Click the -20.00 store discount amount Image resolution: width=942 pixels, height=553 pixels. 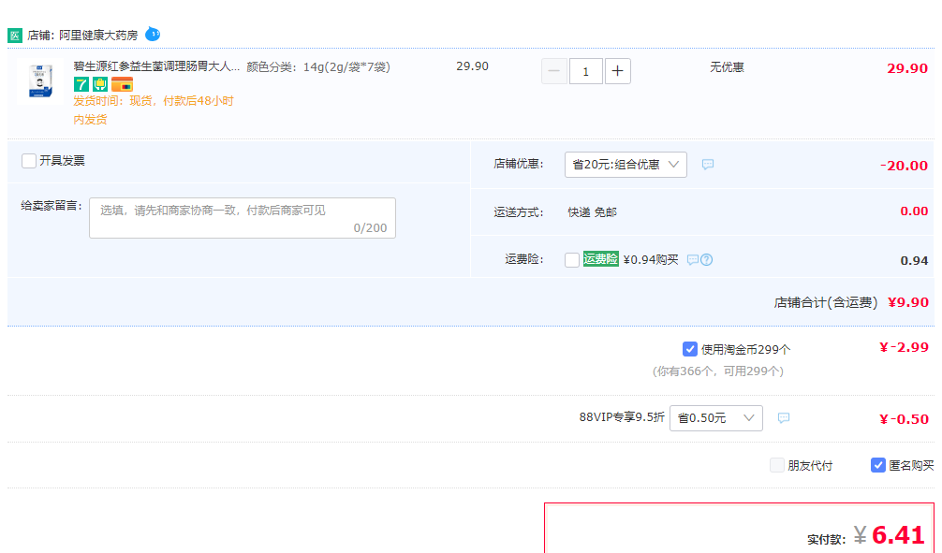pyautogui.click(x=904, y=166)
